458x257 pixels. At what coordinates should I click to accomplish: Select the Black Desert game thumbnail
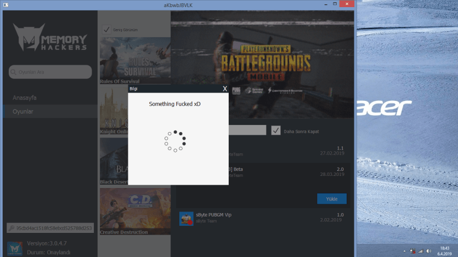coord(114,161)
